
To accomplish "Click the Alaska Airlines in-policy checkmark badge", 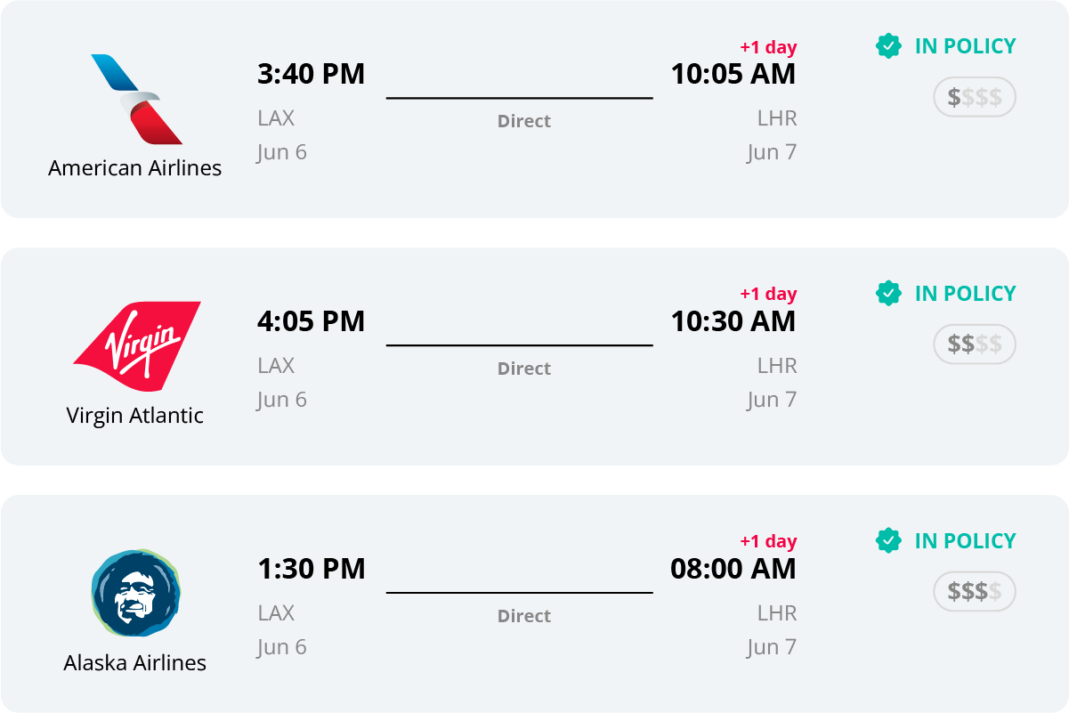I will (888, 541).
